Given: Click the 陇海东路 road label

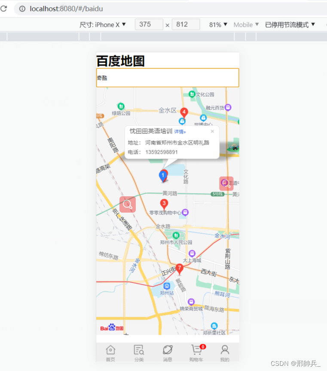Looking at the screenshot, I should point(214,309).
